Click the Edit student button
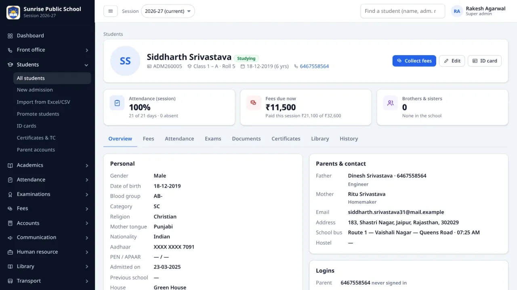This screenshot has width=517, height=290. [x=452, y=61]
